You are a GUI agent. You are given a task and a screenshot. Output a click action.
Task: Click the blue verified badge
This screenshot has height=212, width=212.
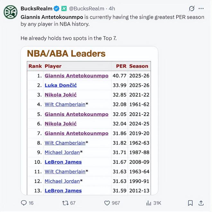pyautogui.click(x=57, y=8)
